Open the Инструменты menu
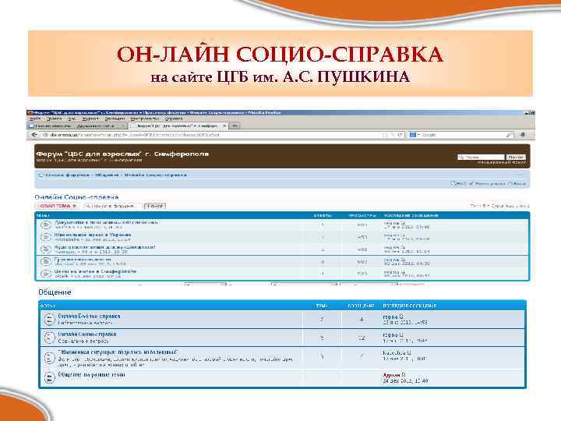The height and width of the screenshot is (421, 561). tap(145, 119)
